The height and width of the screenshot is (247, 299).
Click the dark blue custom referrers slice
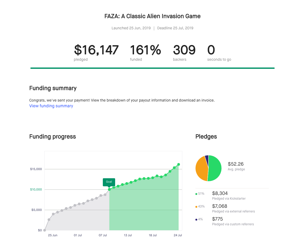pos(207,157)
